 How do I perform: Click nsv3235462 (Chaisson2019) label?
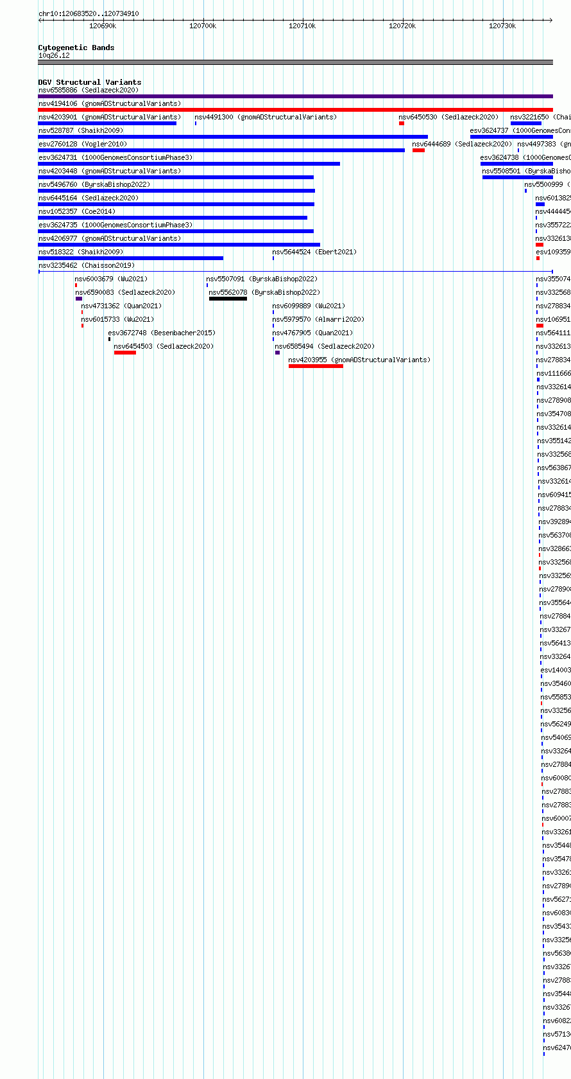(x=87, y=265)
